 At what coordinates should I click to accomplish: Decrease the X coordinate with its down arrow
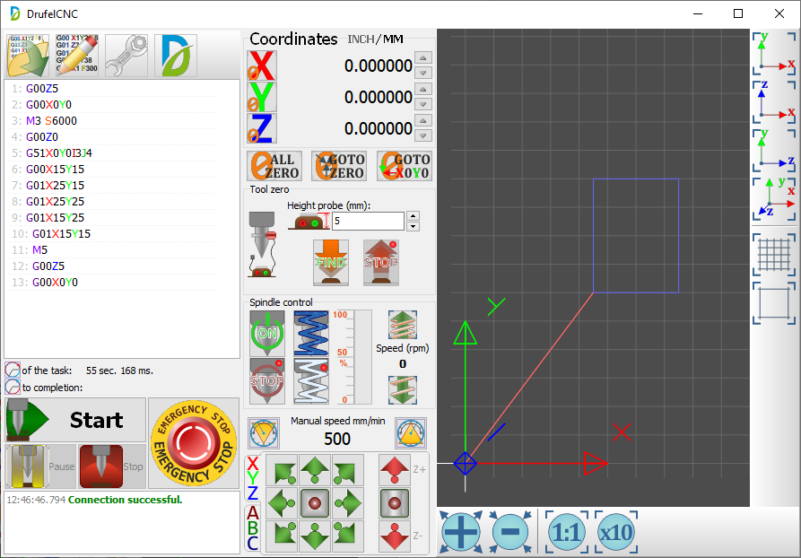click(424, 74)
